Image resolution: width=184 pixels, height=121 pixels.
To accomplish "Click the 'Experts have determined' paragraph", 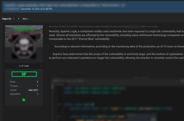I will [x=116, y=56].
